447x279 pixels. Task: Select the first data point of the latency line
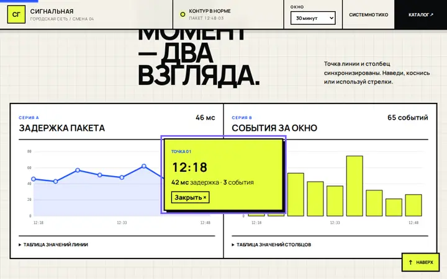(34, 179)
